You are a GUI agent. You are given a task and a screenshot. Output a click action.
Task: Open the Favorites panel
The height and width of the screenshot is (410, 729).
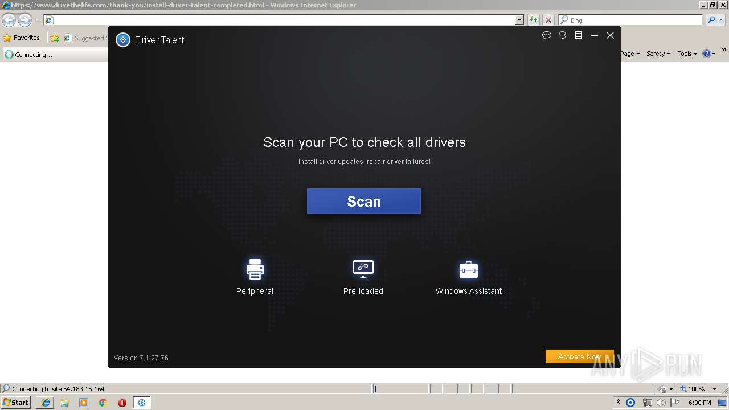tap(21, 38)
